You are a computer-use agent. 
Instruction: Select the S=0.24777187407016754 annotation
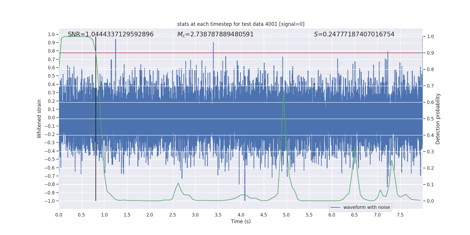[354, 34]
